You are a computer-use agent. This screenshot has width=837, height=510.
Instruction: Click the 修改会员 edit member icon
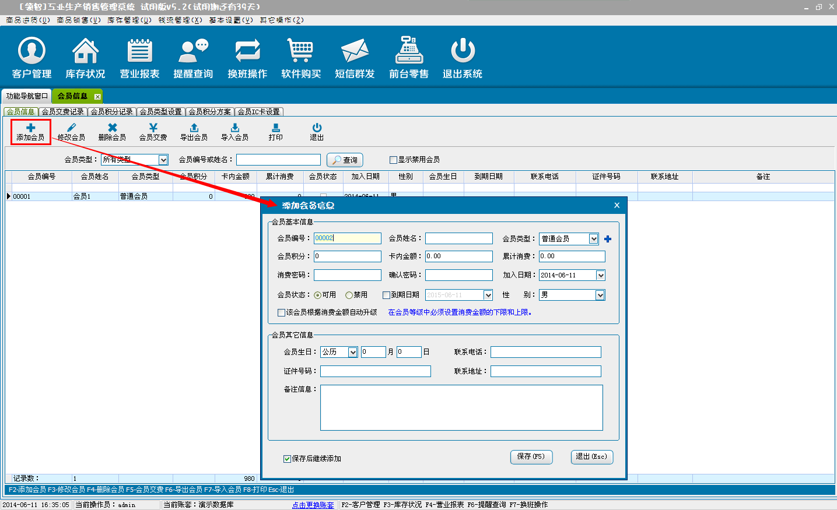pyautogui.click(x=71, y=132)
